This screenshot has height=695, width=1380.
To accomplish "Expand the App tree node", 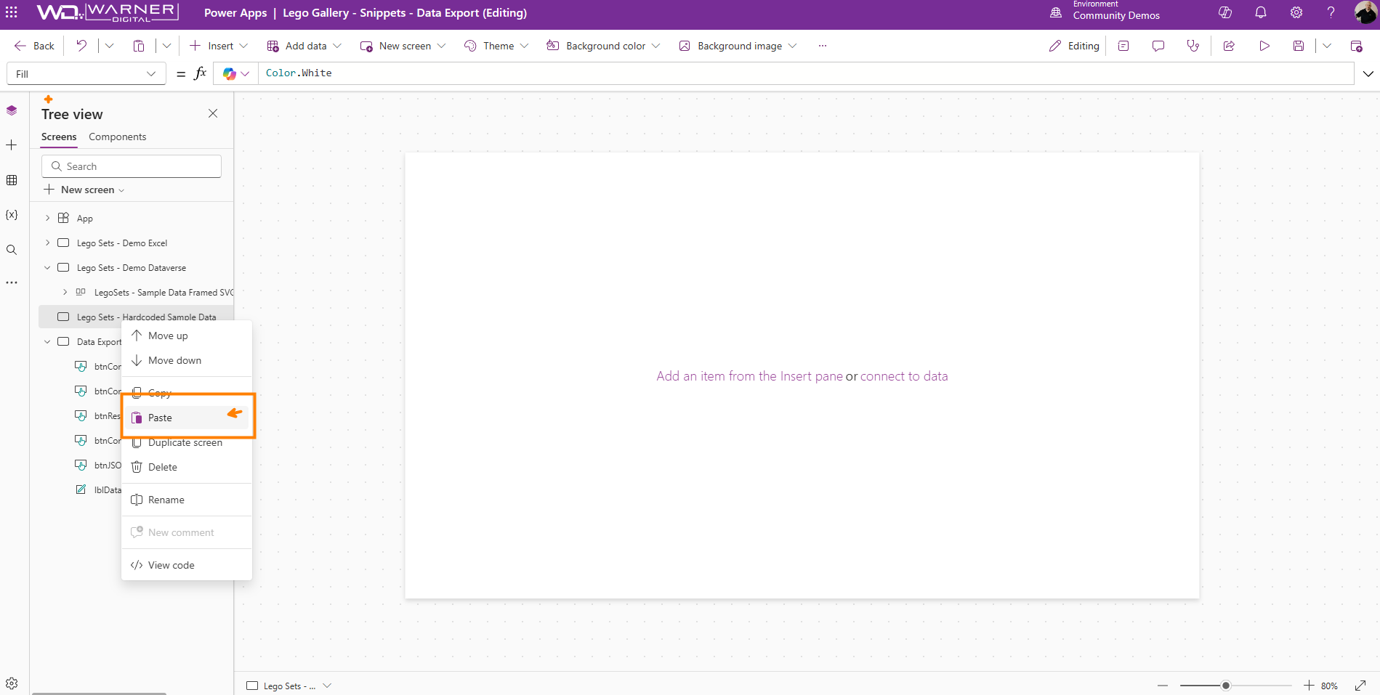I will tap(48, 218).
